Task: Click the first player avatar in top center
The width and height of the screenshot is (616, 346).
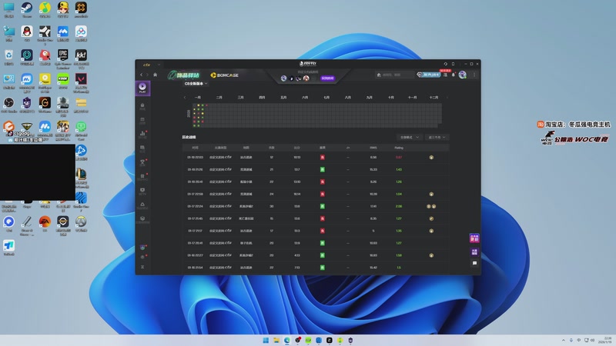Action: coord(283,78)
